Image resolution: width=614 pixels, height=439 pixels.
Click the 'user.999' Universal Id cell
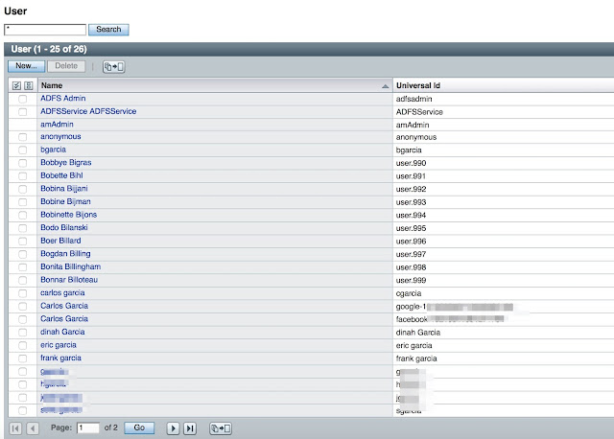(x=411, y=280)
